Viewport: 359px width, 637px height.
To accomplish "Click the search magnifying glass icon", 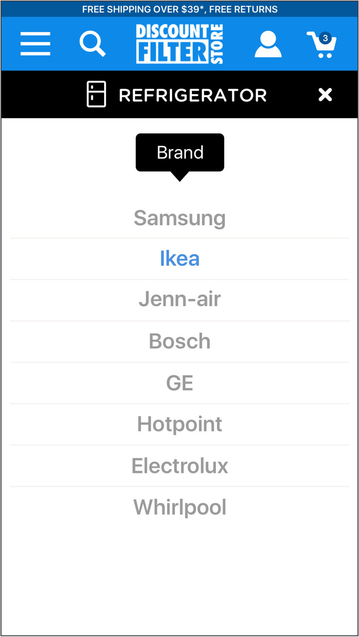I will [x=93, y=44].
